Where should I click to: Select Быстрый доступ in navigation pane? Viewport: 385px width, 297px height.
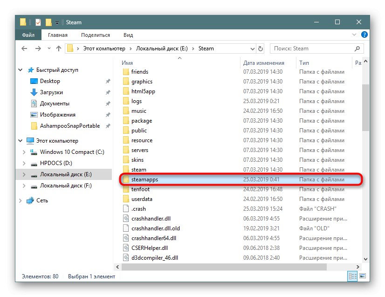coord(57,70)
